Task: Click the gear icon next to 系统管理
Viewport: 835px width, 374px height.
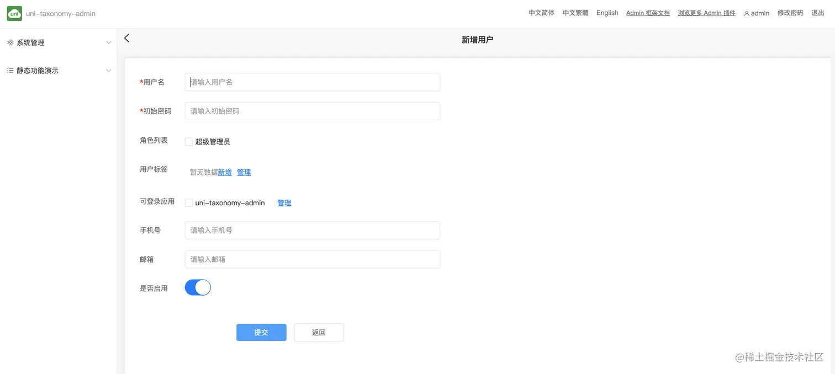Action: (x=10, y=42)
